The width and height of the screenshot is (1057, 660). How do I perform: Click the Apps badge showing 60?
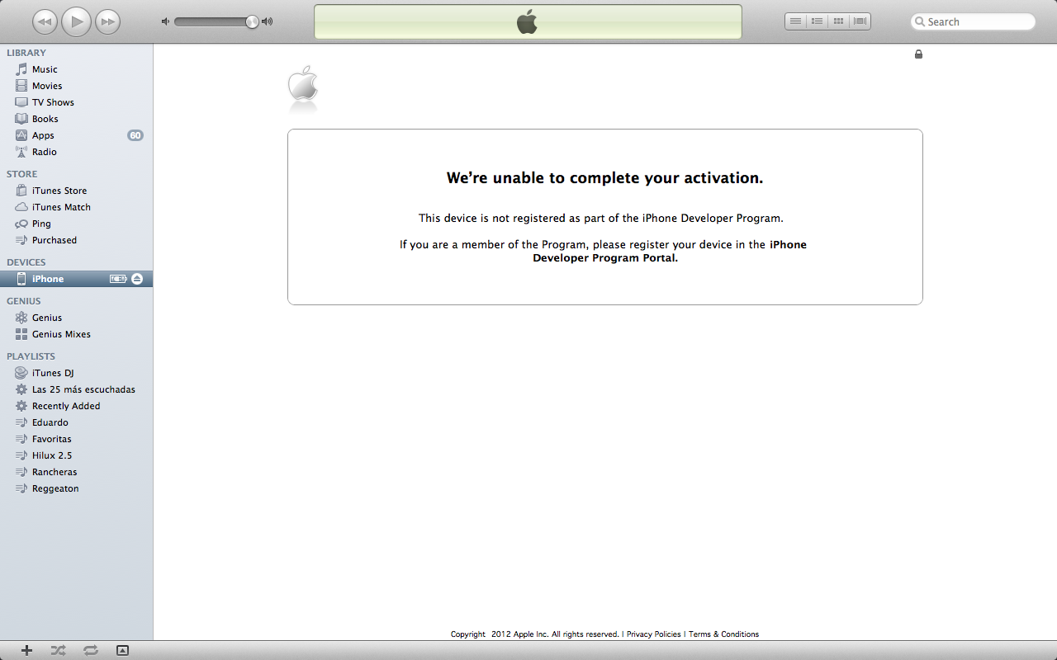click(x=135, y=135)
